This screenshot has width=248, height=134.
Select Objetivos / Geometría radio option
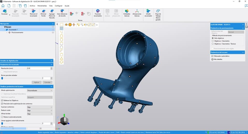pos(213,41)
